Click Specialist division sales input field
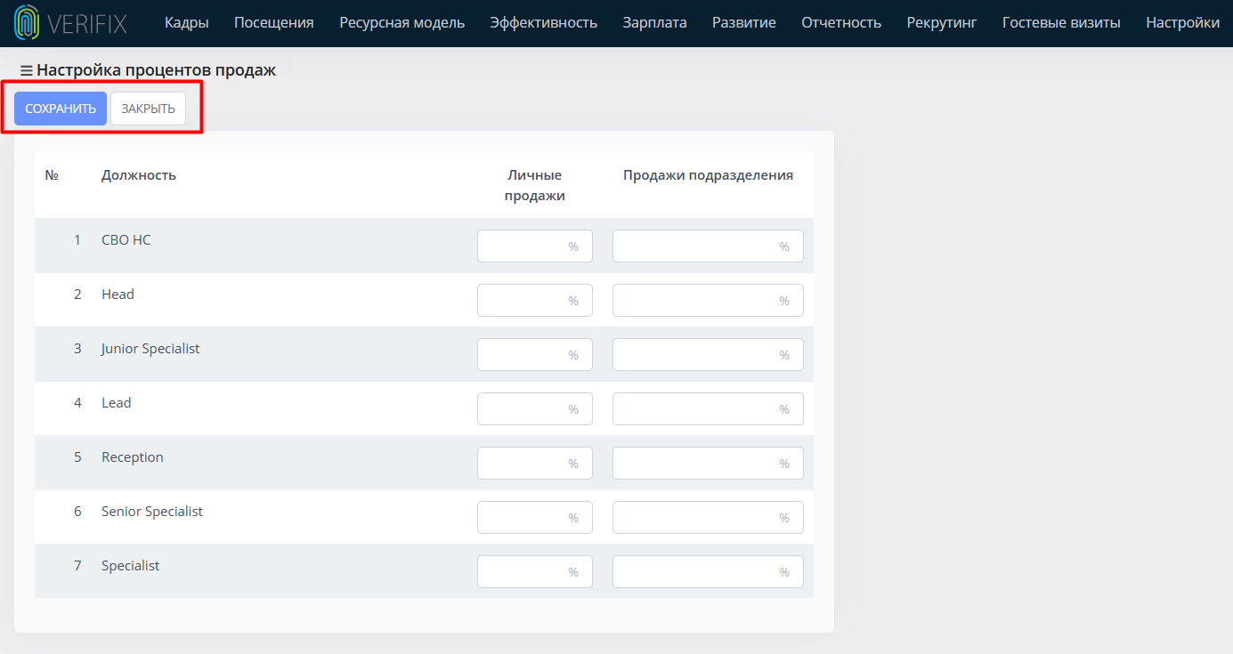 708,572
